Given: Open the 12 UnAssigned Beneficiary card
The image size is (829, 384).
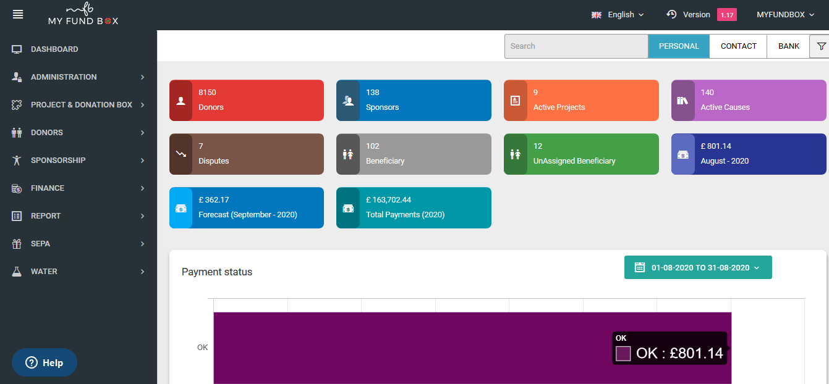Looking at the screenshot, I should click(x=581, y=154).
